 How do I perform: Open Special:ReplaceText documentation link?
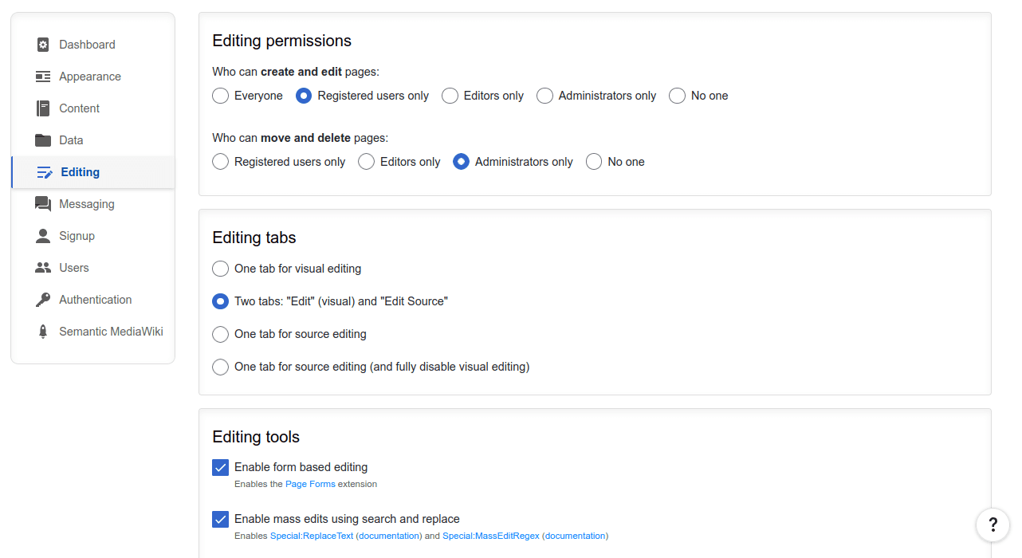click(x=389, y=536)
